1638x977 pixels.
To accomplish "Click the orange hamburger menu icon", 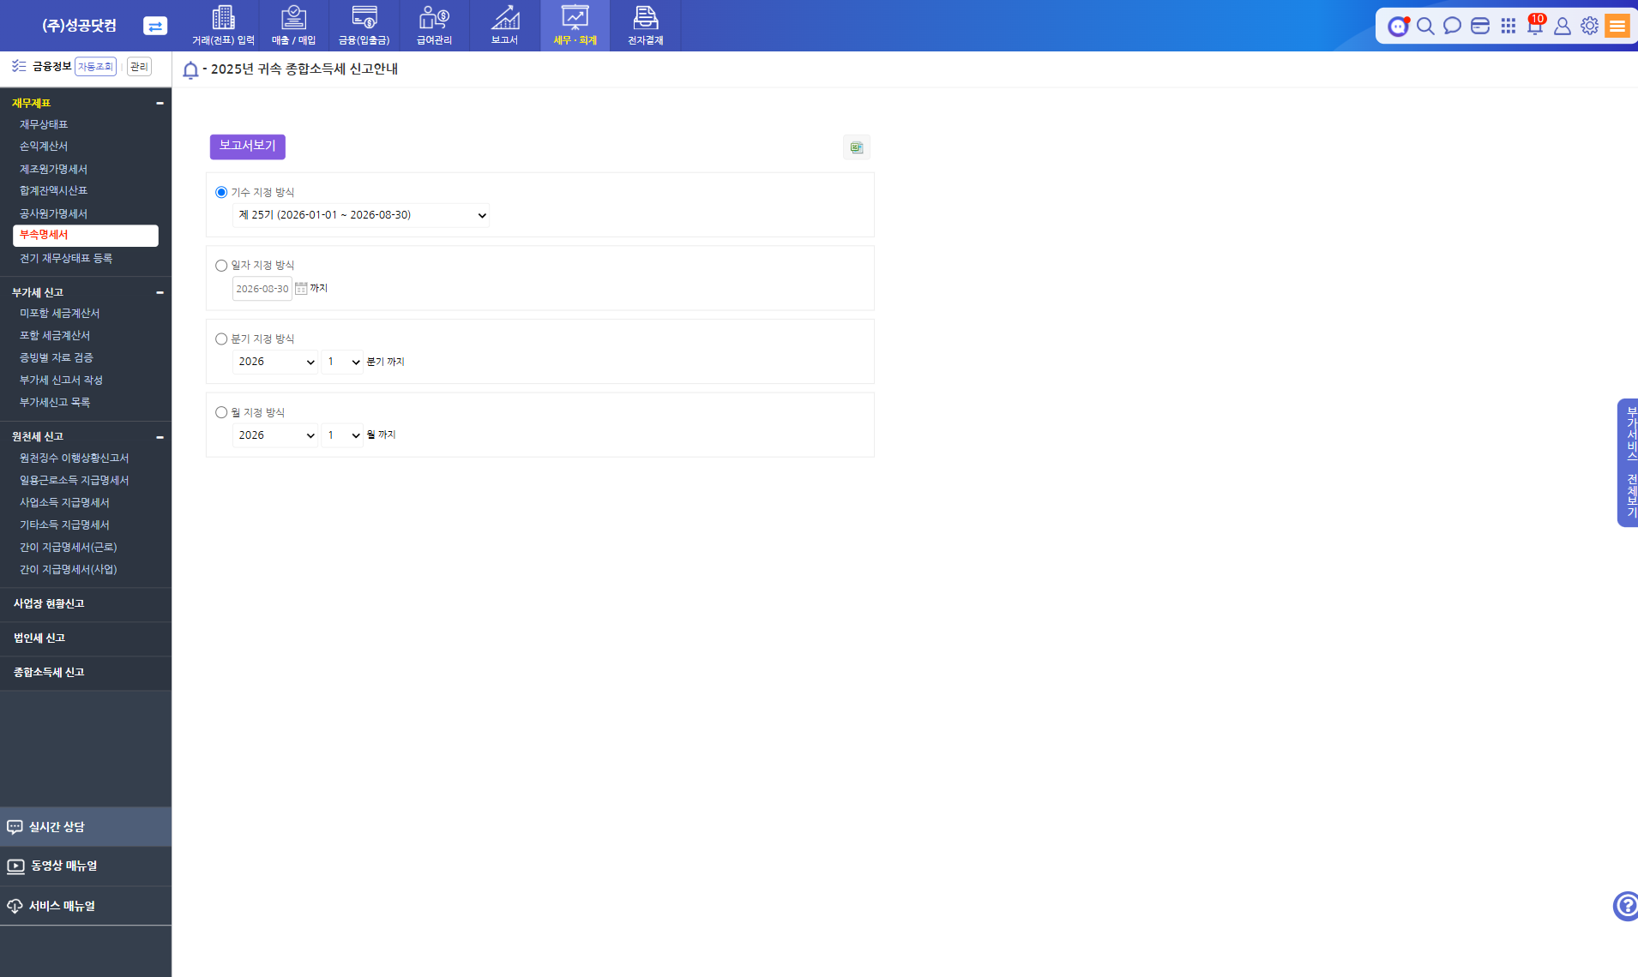I will pos(1617,26).
